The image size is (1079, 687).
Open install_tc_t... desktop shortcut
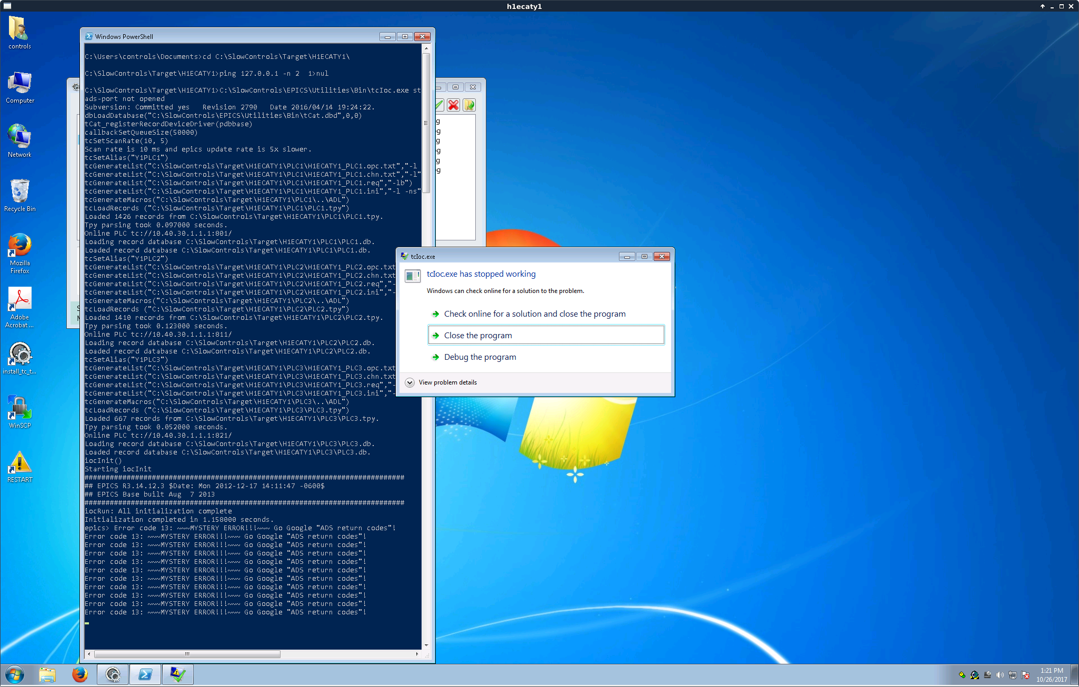[x=20, y=358]
